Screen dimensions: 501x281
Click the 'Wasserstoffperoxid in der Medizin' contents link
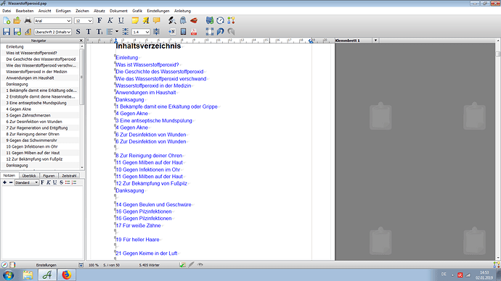pos(153,85)
